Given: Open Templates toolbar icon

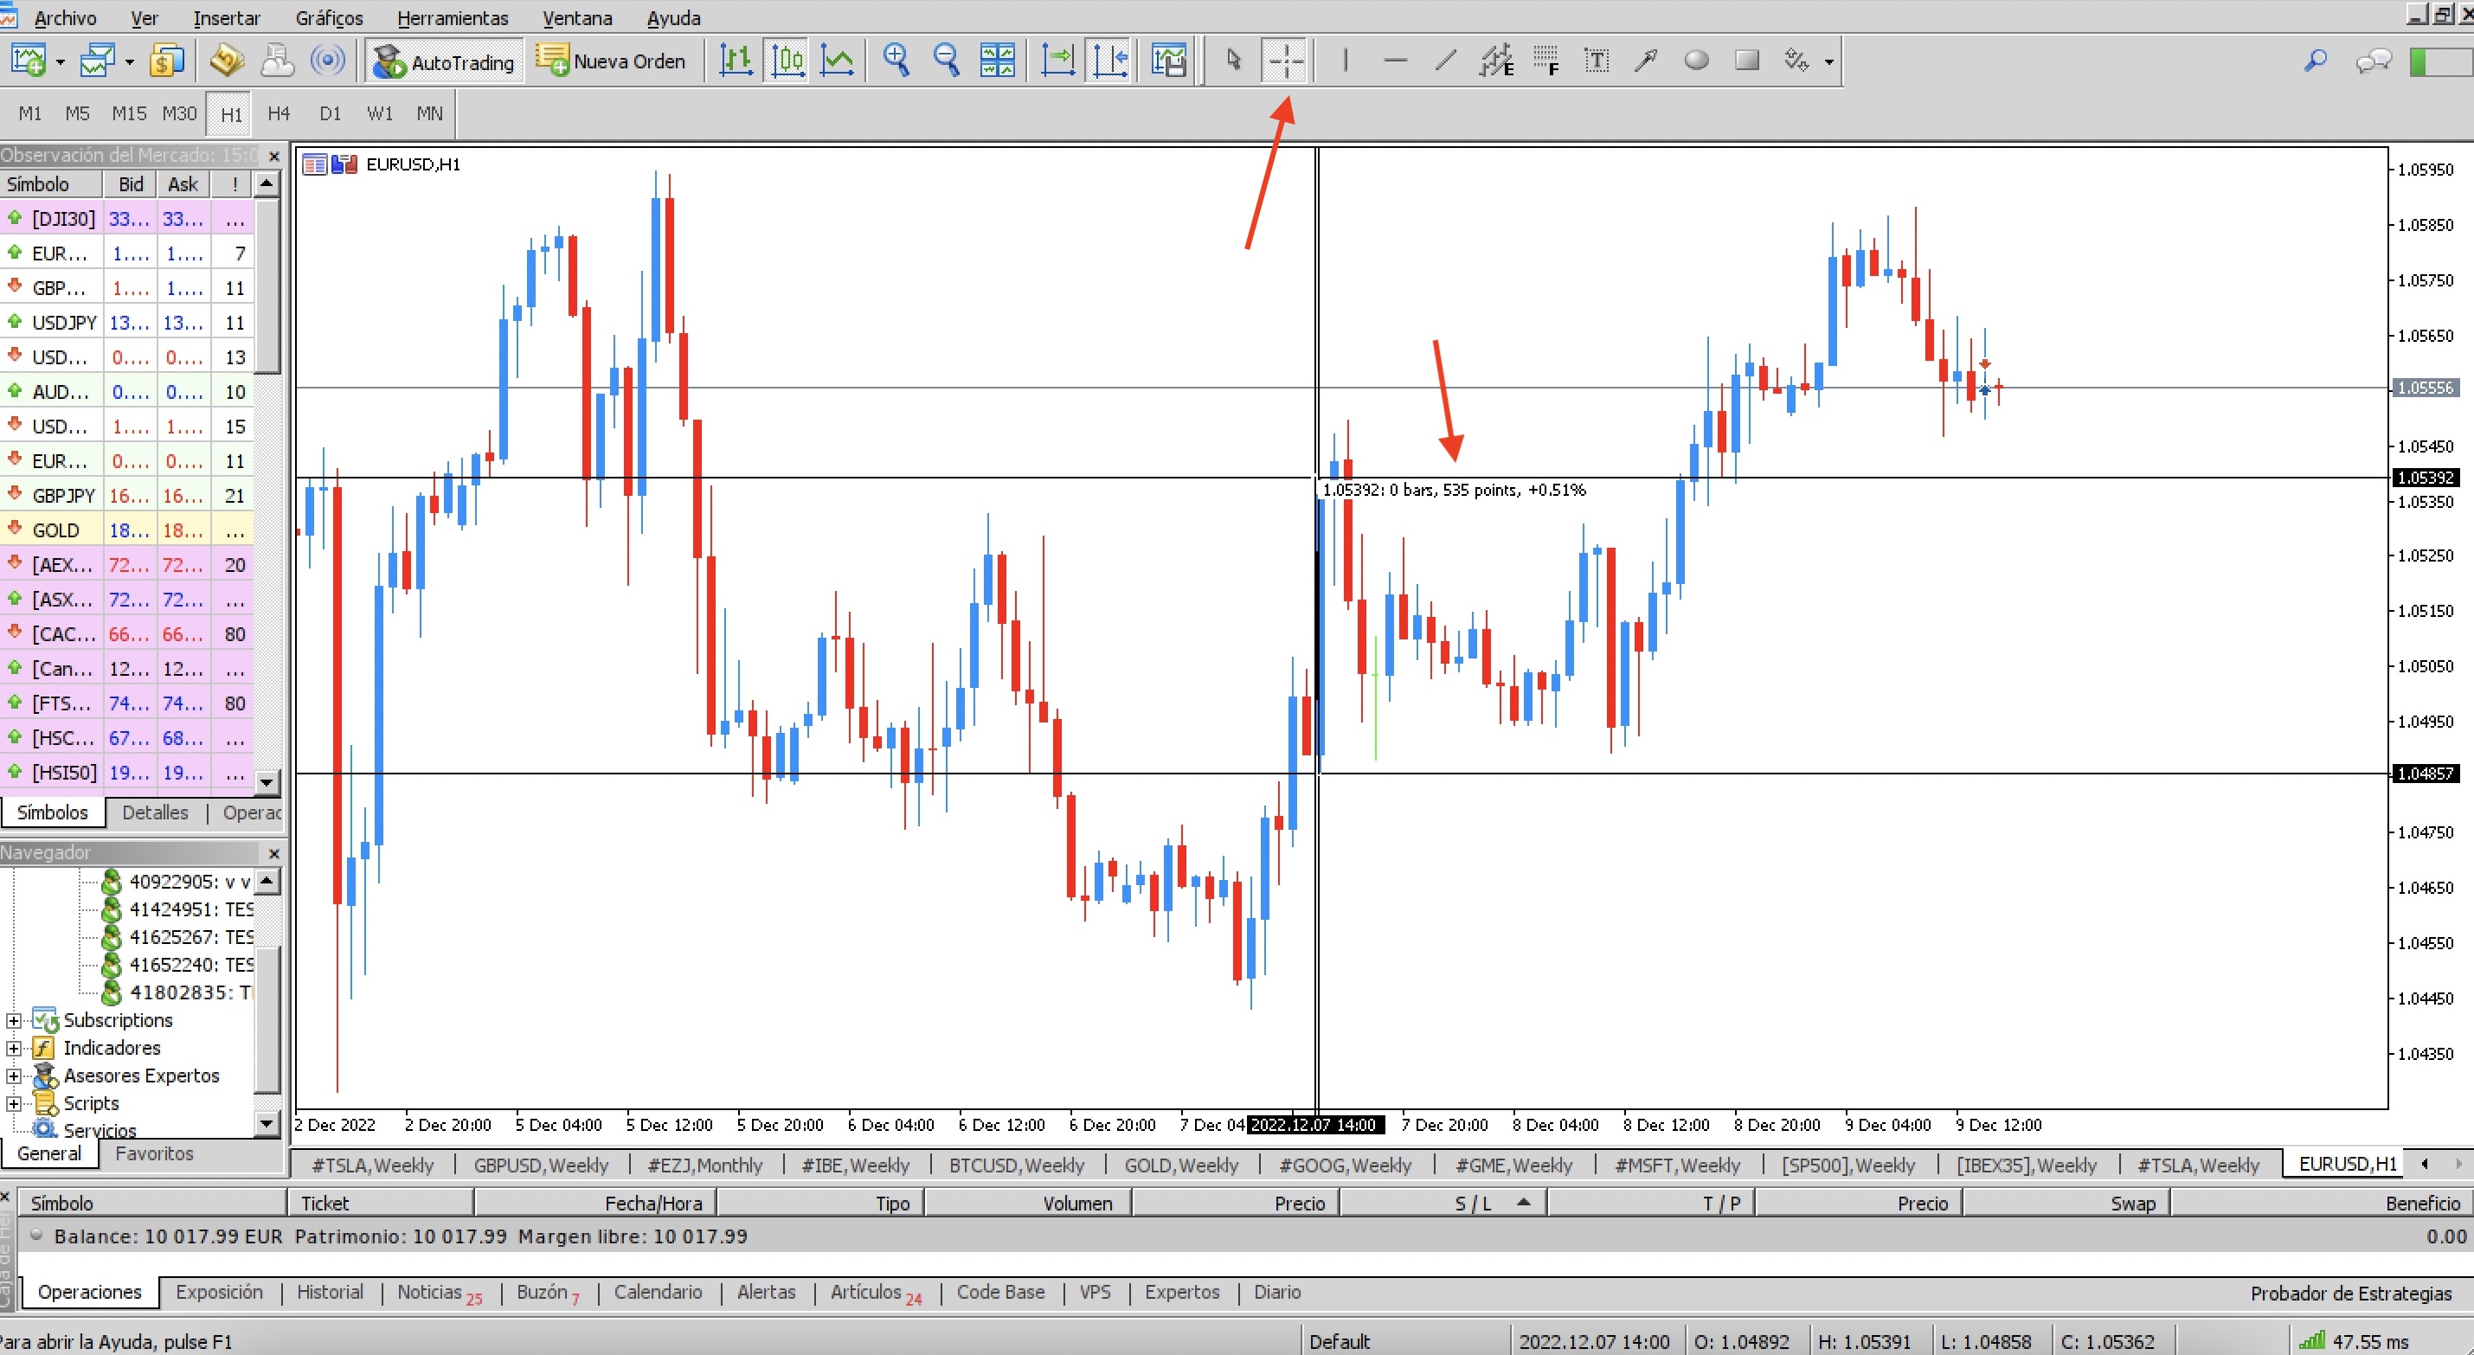Looking at the screenshot, I should (x=1169, y=61).
